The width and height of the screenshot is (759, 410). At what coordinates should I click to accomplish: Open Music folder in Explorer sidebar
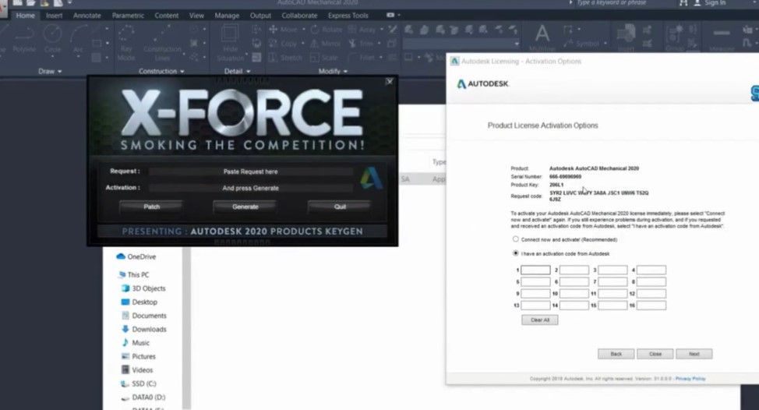pyautogui.click(x=136, y=342)
